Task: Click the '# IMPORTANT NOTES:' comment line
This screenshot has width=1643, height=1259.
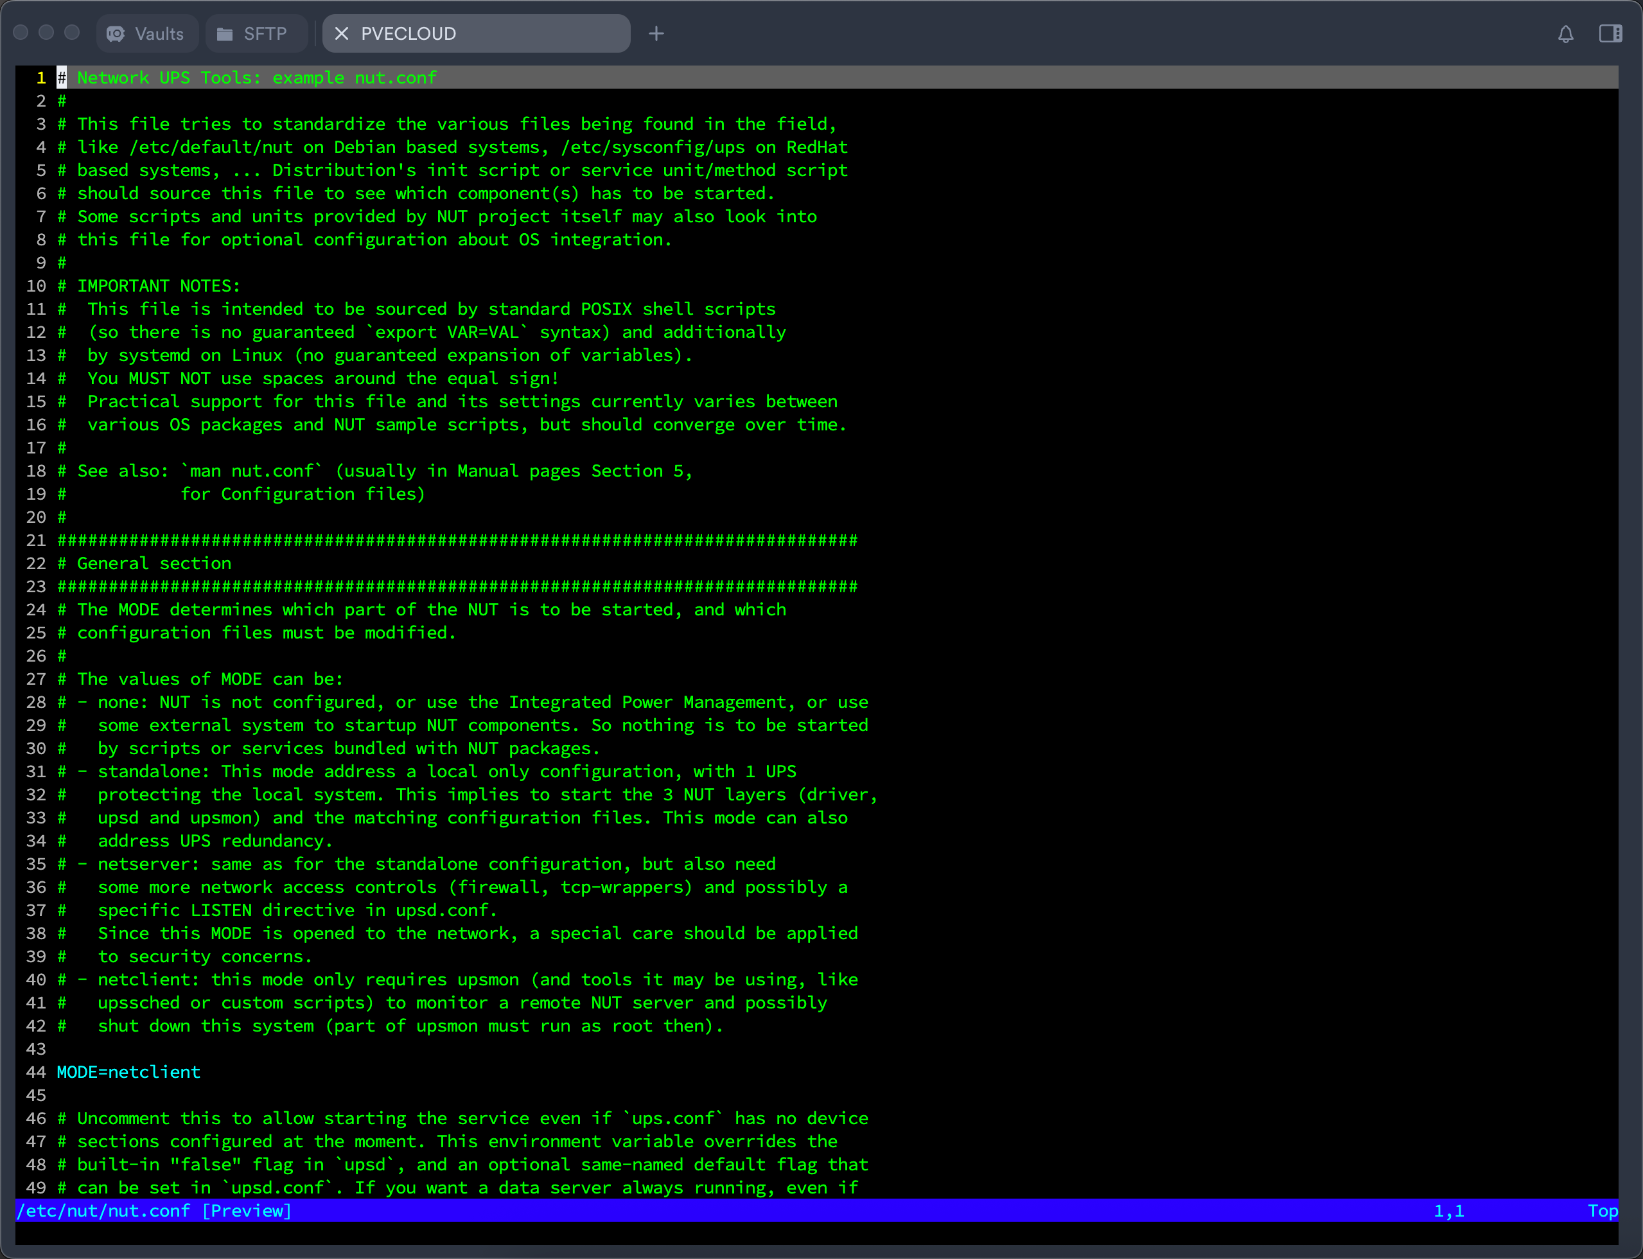Action: [148, 286]
